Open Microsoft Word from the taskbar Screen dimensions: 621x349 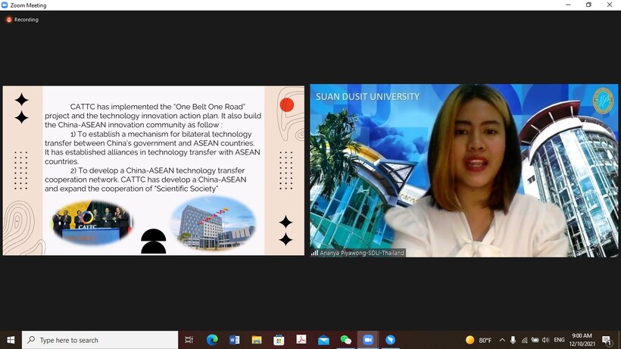pos(235,340)
